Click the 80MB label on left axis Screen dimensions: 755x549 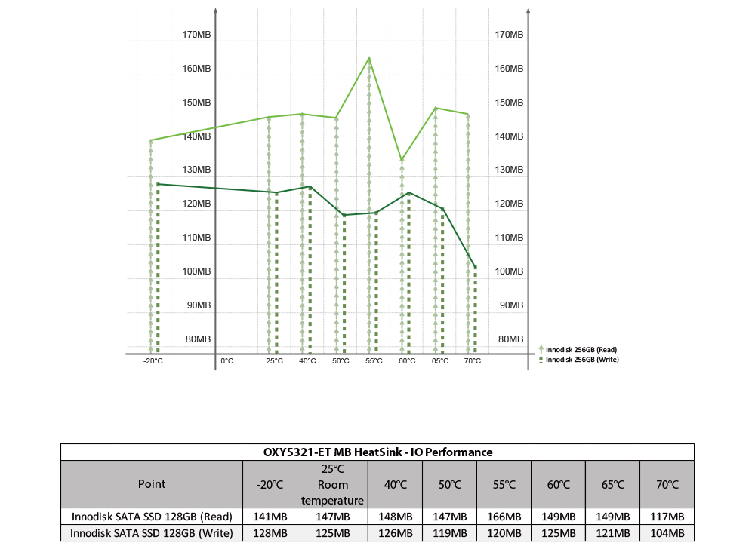199,339
